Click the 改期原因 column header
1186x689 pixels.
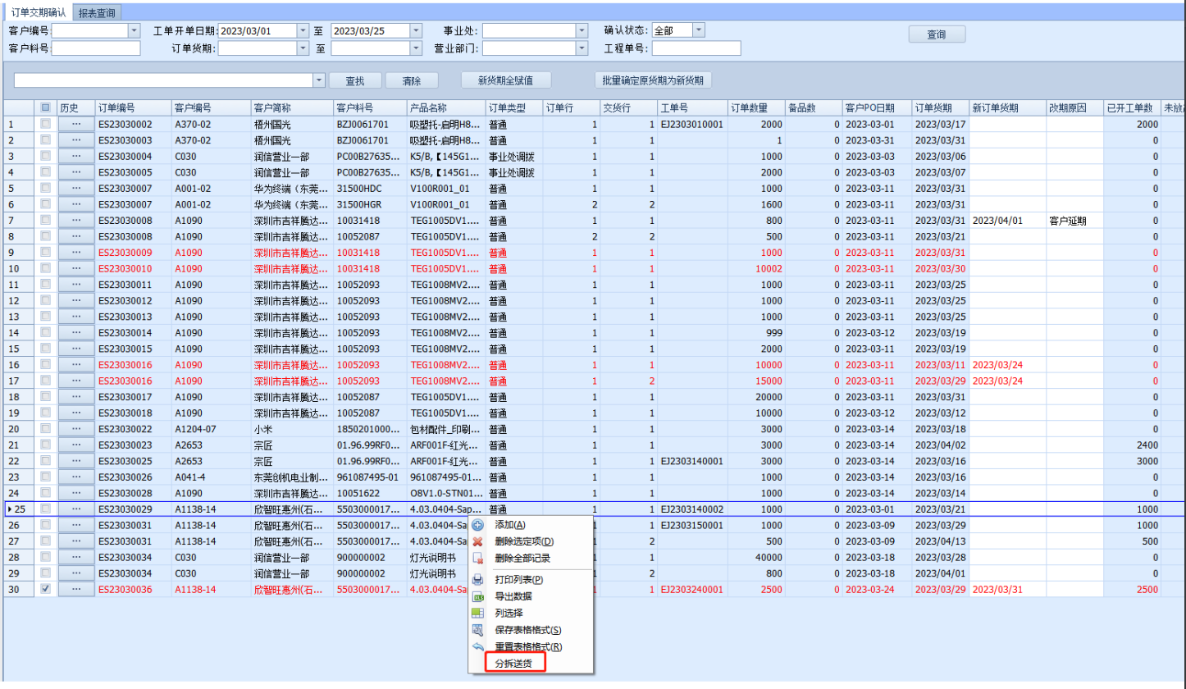pos(1074,108)
